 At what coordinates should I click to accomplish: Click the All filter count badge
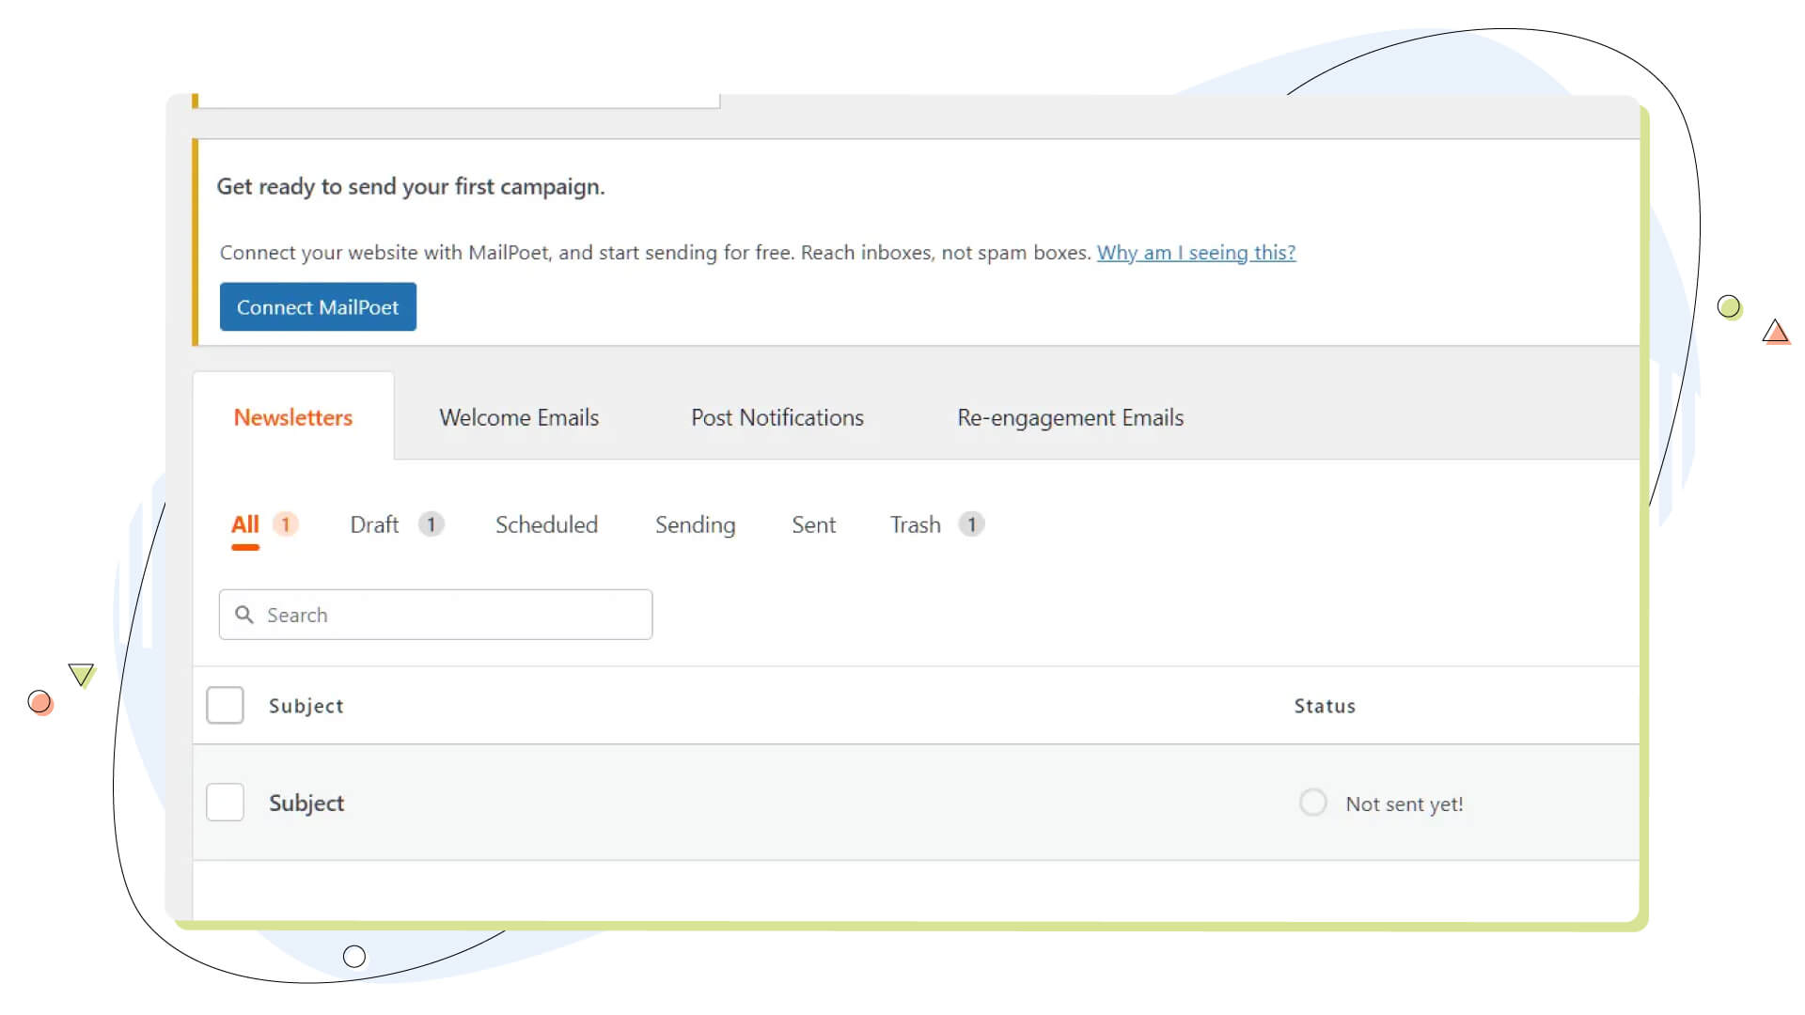click(x=284, y=523)
